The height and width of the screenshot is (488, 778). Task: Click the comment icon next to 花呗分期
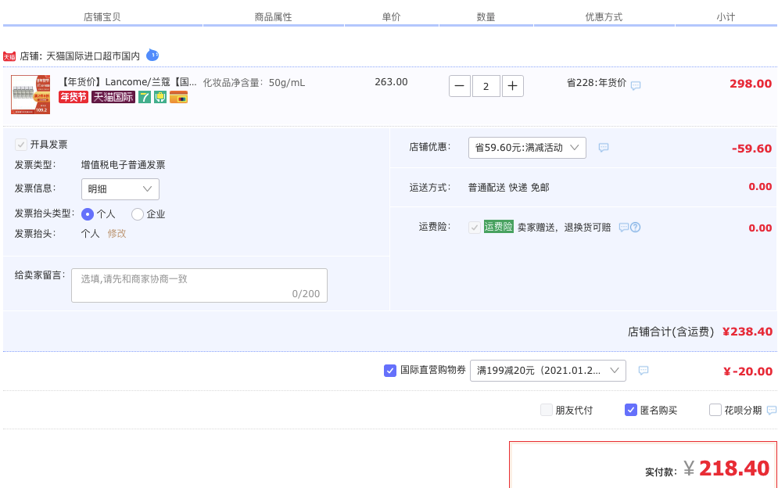(772, 410)
